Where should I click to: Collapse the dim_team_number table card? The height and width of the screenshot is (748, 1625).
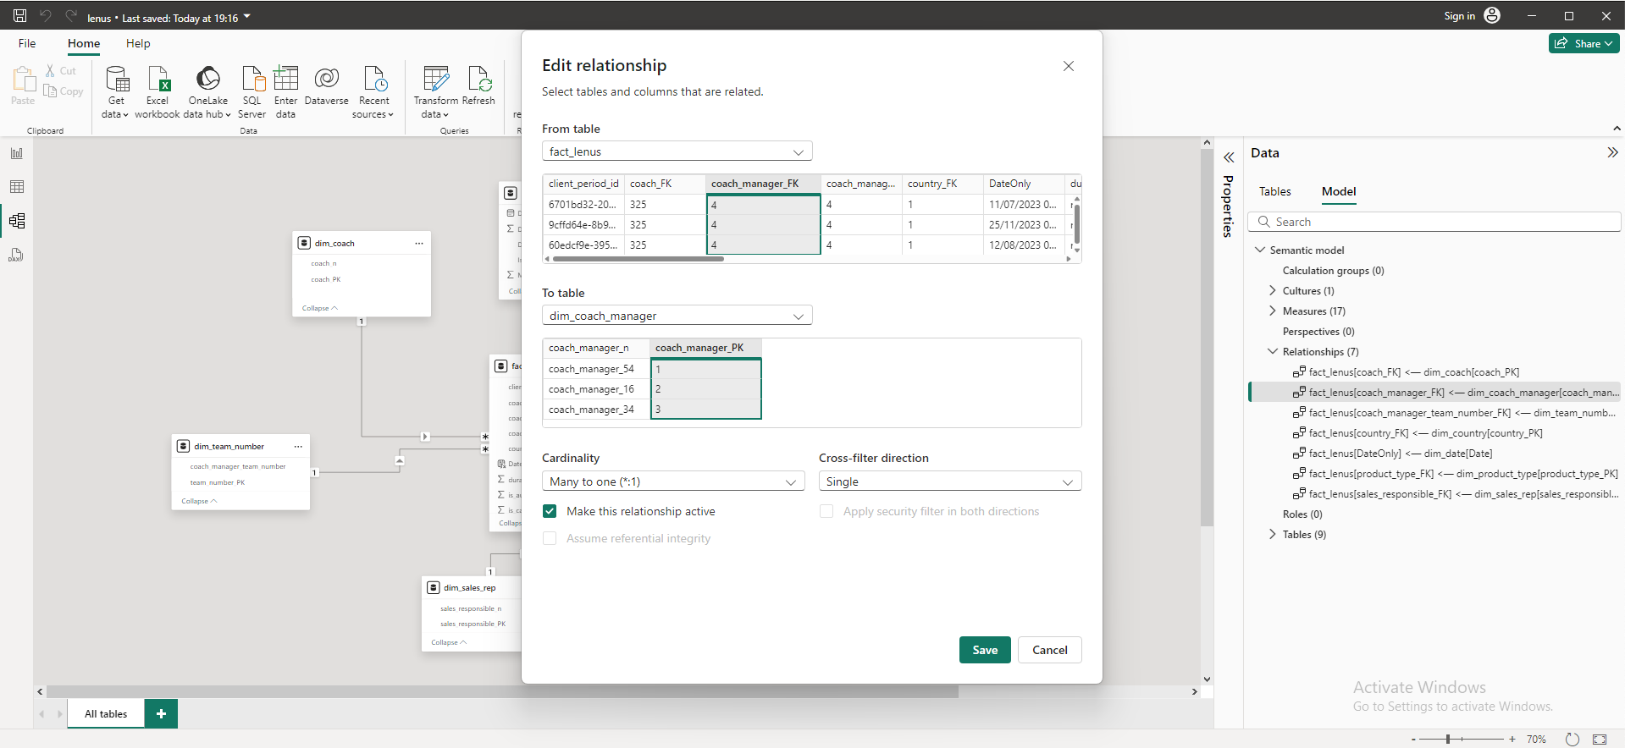(x=199, y=501)
